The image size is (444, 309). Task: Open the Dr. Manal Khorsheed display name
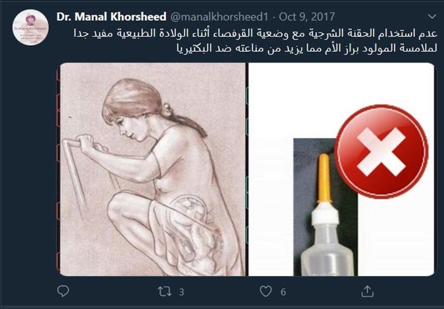click(x=111, y=16)
